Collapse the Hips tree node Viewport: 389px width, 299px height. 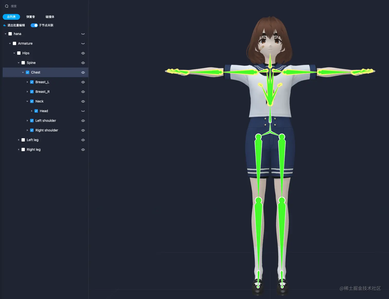(x=14, y=53)
